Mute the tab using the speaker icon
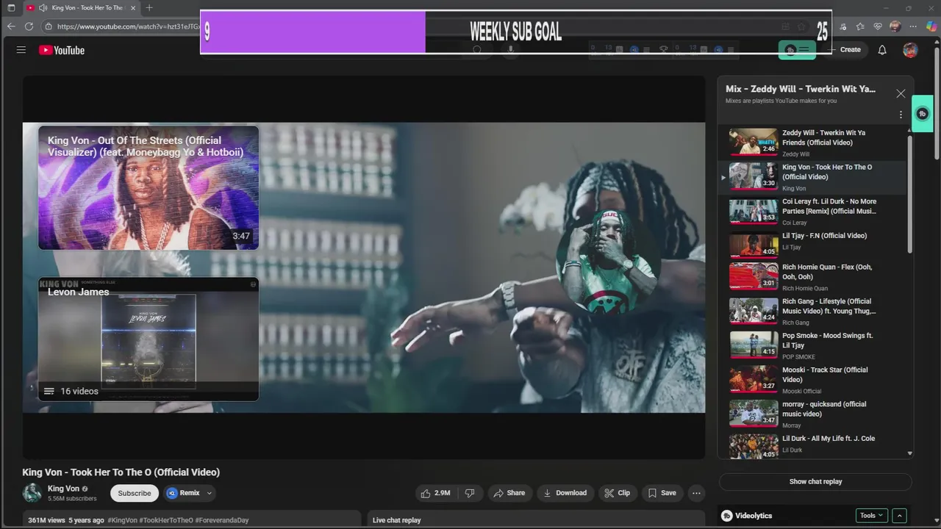Screen dimensions: 941x529 43,8
